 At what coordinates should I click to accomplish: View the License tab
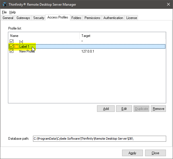[131, 18]
